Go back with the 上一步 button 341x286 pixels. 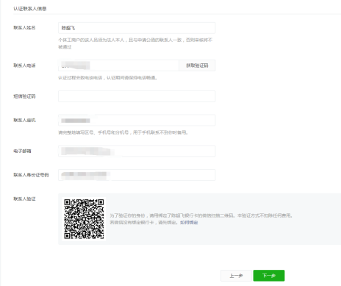(236, 276)
